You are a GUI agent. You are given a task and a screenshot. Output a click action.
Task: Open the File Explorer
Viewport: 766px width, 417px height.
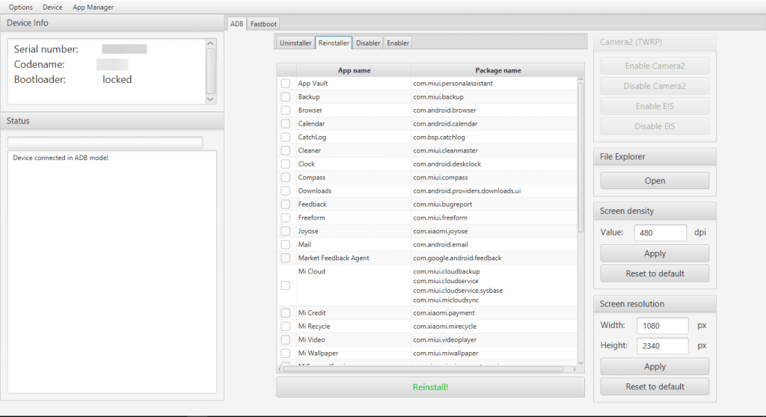pyautogui.click(x=655, y=181)
